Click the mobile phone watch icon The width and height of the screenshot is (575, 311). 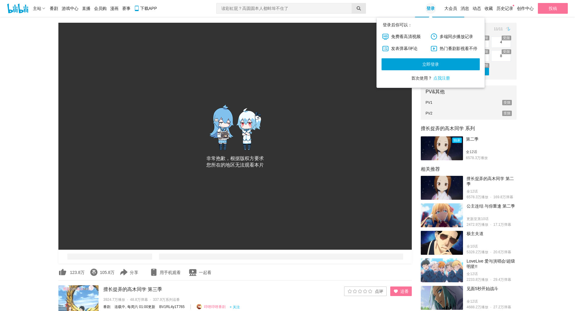tap(154, 272)
